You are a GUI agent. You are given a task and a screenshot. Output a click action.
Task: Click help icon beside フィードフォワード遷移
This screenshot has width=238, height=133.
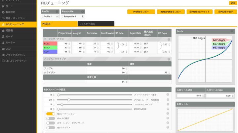(168, 95)
